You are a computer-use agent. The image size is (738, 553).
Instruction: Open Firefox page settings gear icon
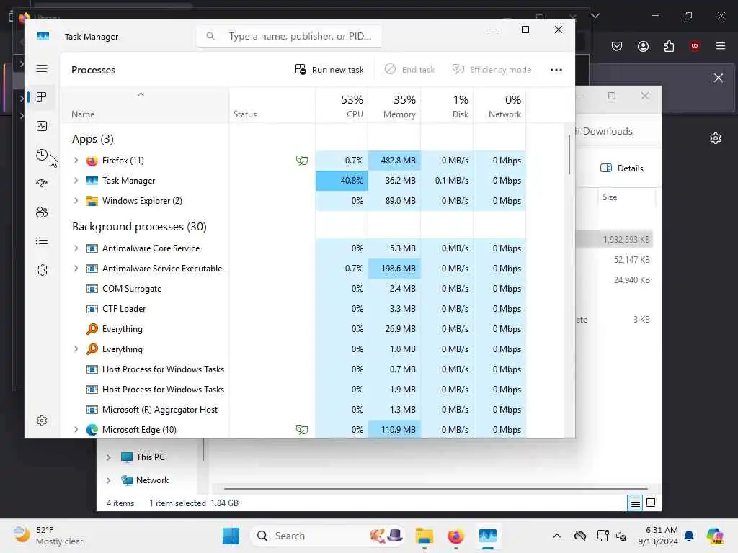tap(716, 138)
